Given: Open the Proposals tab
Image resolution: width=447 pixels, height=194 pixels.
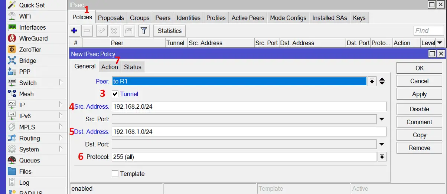Looking at the screenshot, I should [111, 18].
